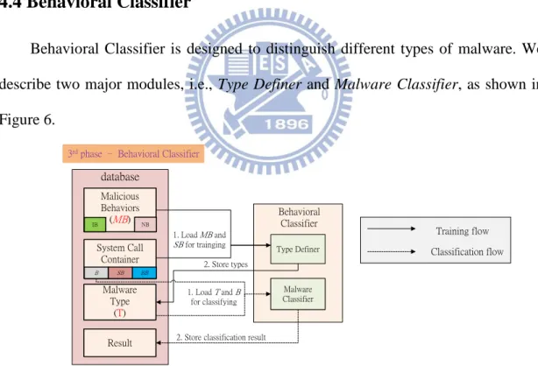Click the pink 'NB' block
Screen dimensions: 538x366
(145, 225)
